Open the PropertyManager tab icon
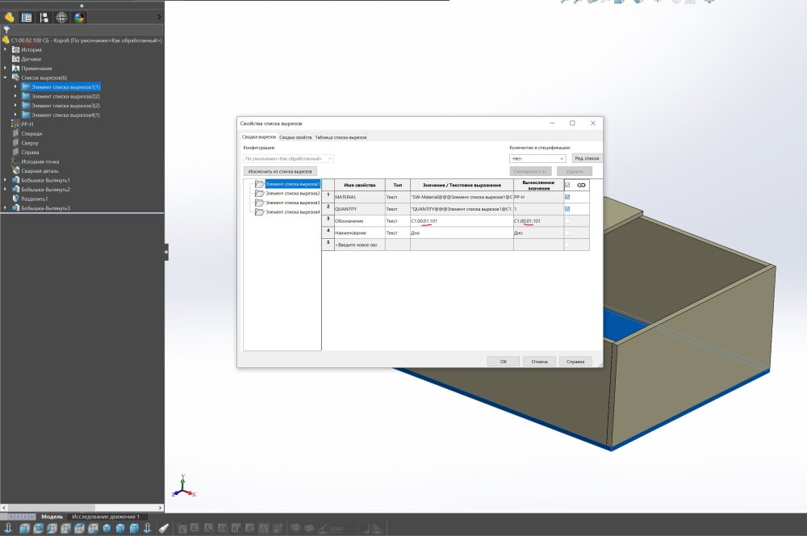Image resolution: width=807 pixels, height=536 pixels. tap(27, 18)
